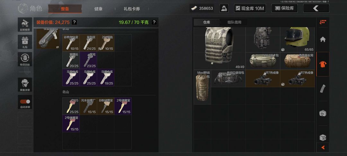Toggle the 自动涂装 auto-skin switch

pyautogui.click(x=25, y=102)
